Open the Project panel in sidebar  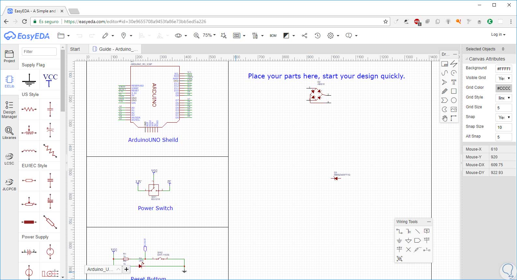point(9,57)
